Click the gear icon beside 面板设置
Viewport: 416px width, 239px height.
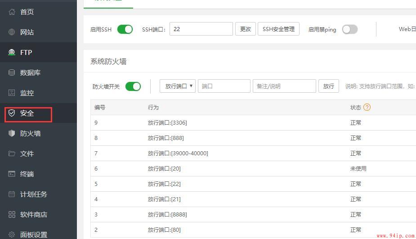click(12, 234)
